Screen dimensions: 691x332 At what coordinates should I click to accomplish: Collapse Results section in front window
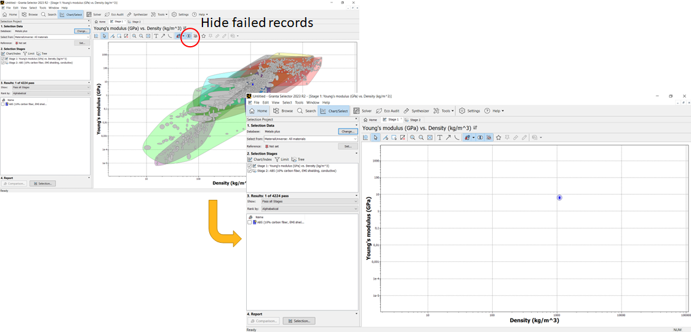(356, 196)
